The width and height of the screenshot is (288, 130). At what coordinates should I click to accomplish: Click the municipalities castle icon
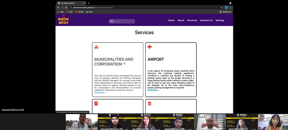point(96,47)
